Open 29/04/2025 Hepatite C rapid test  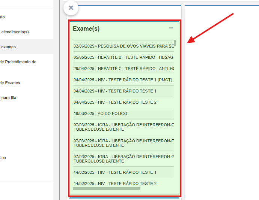click(x=123, y=69)
